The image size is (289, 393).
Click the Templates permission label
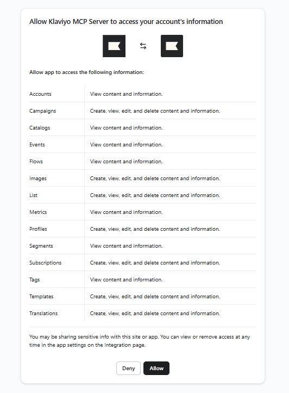(x=41, y=297)
